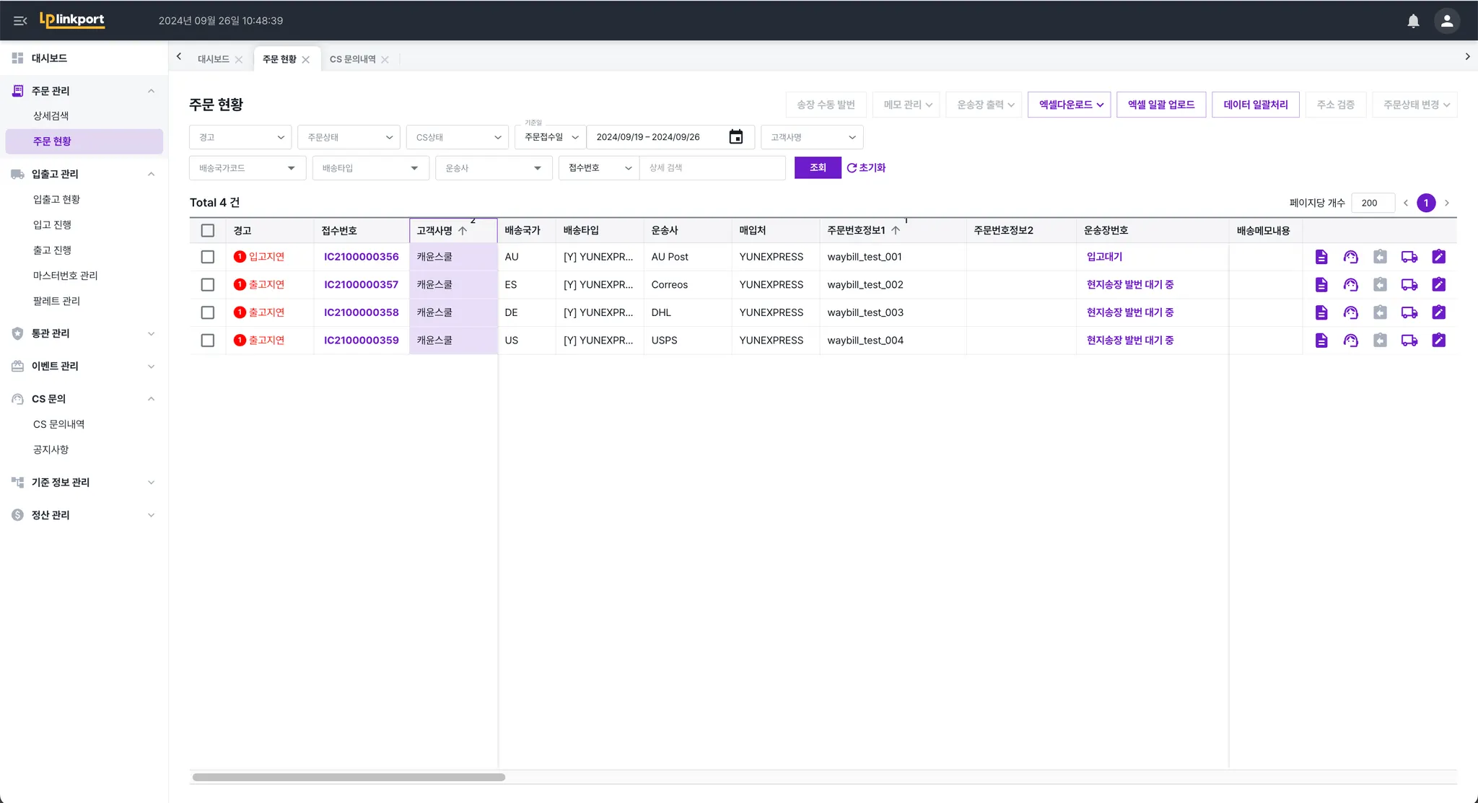
Task: Open CS headset icon for IC2100000357
Action: point(1350,285)
